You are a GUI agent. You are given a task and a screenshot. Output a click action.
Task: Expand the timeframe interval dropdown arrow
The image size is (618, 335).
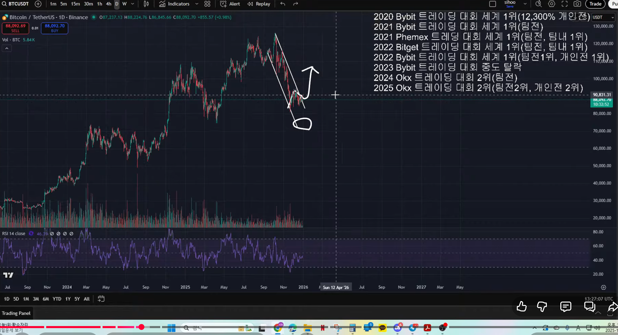132,4
